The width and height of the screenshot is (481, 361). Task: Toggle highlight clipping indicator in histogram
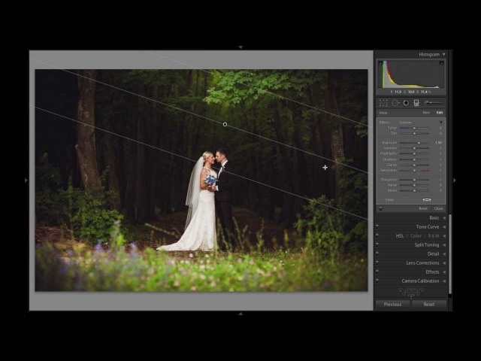[441, 63]
